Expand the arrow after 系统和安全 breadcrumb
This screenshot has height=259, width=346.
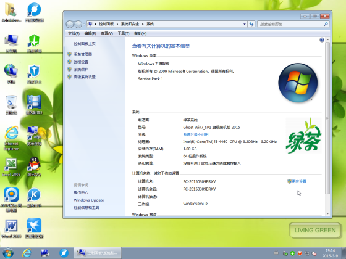tap(143, 24)
